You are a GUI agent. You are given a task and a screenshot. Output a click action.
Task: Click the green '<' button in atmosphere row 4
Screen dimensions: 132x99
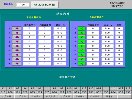82,42
